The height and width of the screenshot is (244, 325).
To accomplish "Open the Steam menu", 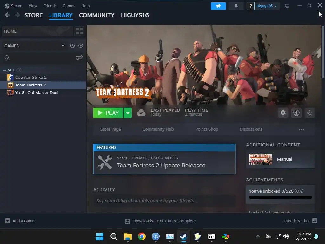I will click(x=17, y=6).
